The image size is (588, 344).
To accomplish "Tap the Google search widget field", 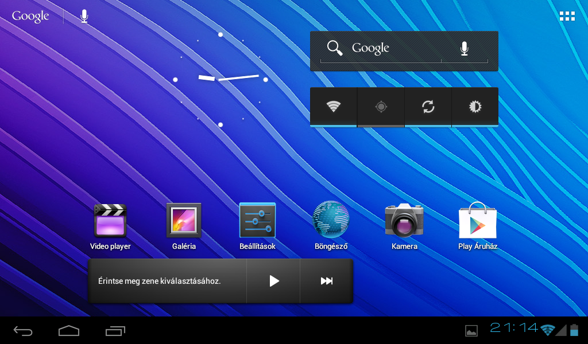I will [x=404, y=51].
